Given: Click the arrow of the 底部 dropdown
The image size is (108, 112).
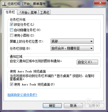Looking at the screenshot, I should pos(91,41).
